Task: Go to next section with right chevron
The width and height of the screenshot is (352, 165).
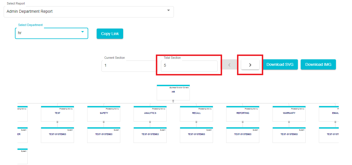Action: click(x=250, y=65)
